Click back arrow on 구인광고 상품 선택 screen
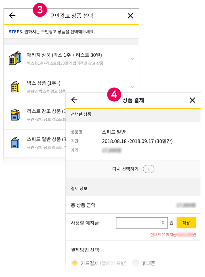Viewport: 205px width, 277px height. (x=12, y=16)
